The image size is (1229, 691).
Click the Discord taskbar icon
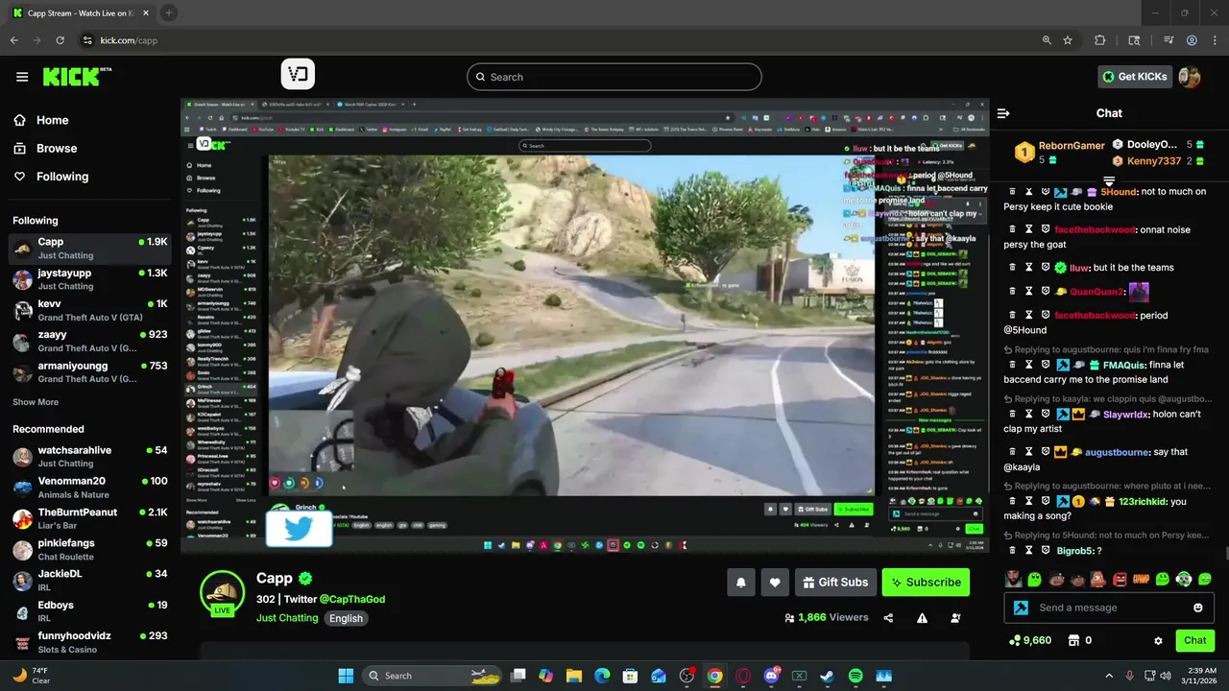point(771,676)
